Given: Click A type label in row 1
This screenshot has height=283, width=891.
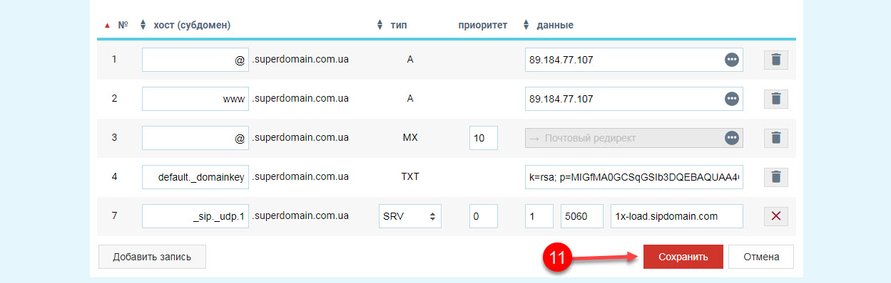Looking at the screenshot, I should [410, 60].
